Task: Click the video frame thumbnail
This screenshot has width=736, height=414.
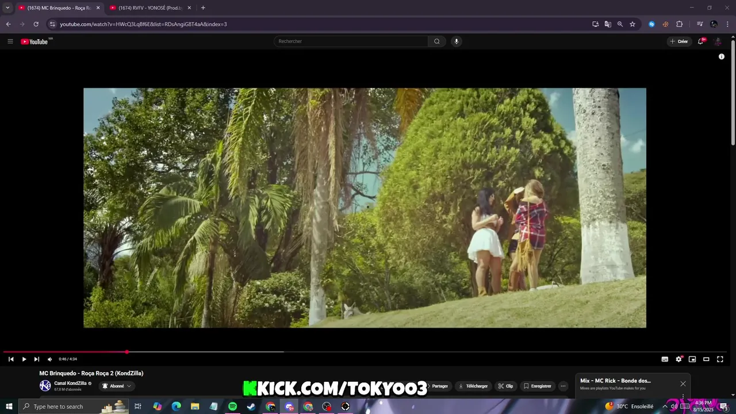Action: pyautogui.click(x=365, y=208)
